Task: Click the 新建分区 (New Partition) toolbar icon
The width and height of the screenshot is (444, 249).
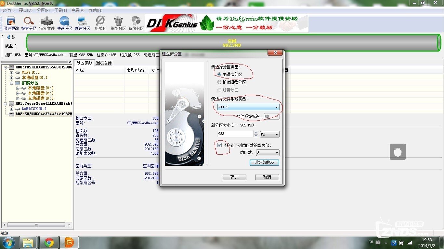Action: [83, 23]
